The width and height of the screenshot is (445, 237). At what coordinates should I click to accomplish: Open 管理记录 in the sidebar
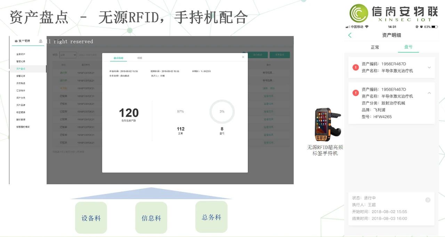[x=21, y=61]
